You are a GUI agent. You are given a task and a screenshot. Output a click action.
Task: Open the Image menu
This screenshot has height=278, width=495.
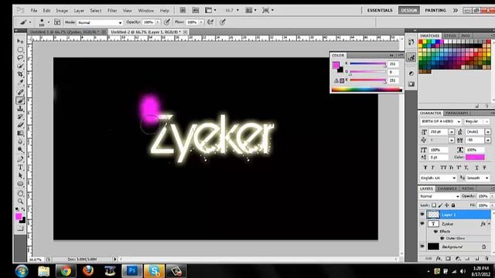pyautogui.click(x=62, y=10)
